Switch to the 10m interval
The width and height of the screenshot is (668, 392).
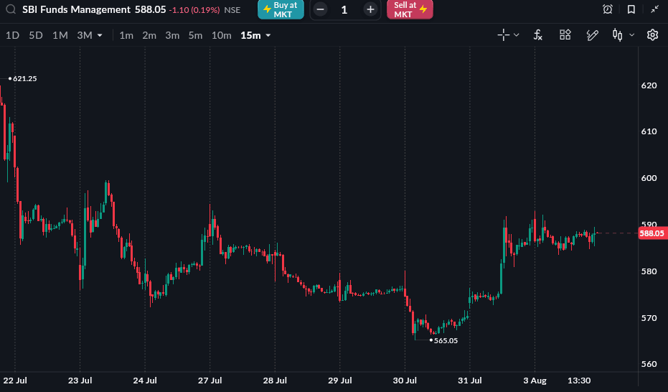point(222,35)
